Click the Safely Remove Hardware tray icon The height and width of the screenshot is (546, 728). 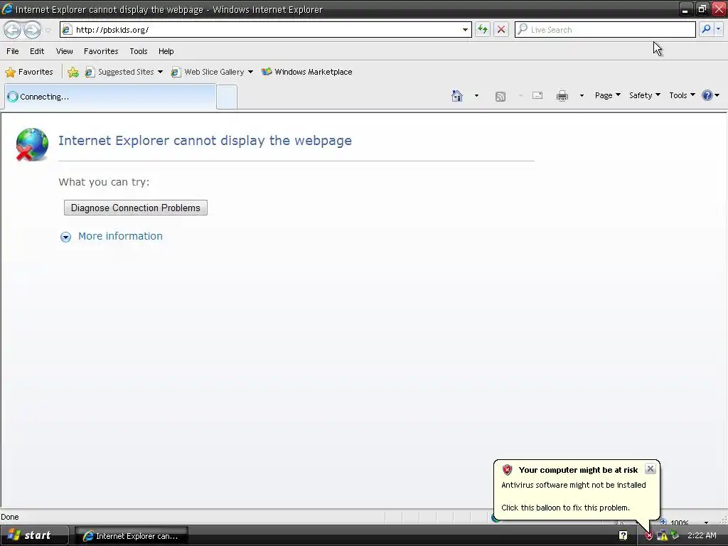(x=675, y=536)
